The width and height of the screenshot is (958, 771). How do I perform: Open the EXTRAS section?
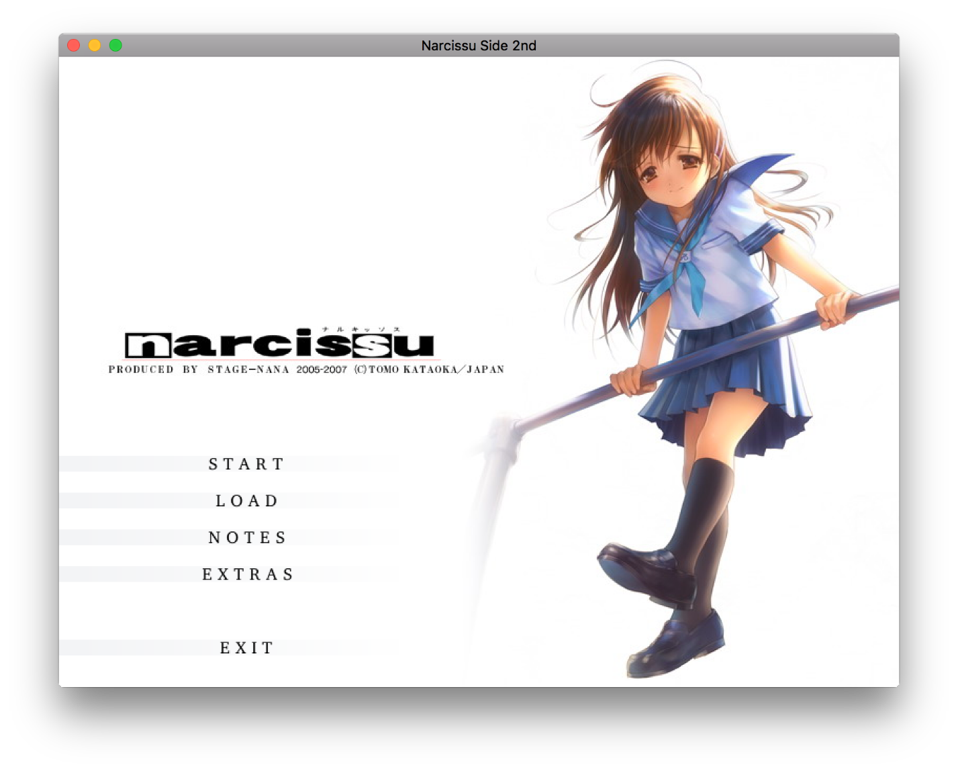[248, 574]
